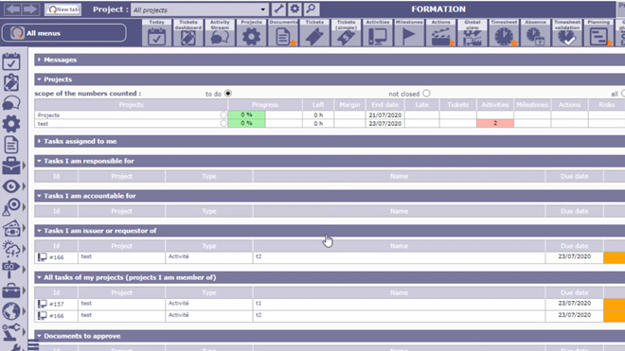Open the Projects toolbar icon

(251, 33)
